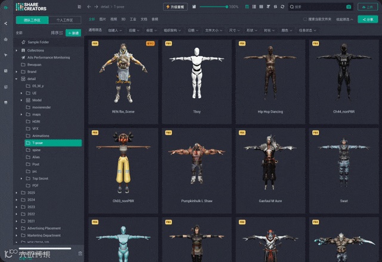This screenshot has height=262, width=382.
Task: Open share icon in left rail
Action: click(x=5, y=23)
